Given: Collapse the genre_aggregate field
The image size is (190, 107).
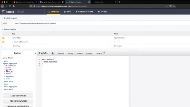Looking at the screenshot, I should tap(3, 64).
